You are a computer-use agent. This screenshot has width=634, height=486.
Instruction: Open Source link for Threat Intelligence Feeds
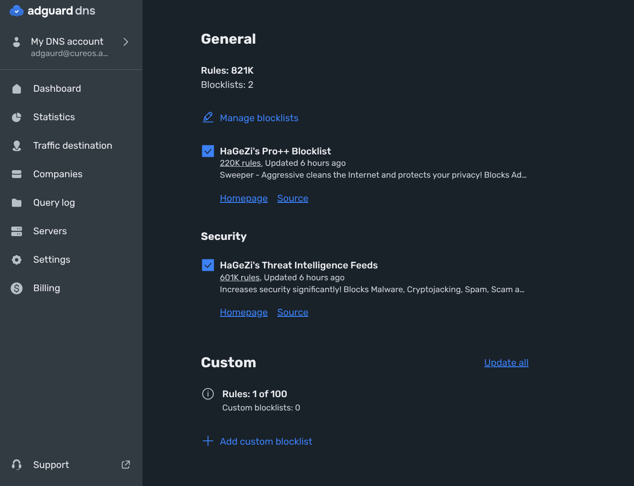pos(293,312)
